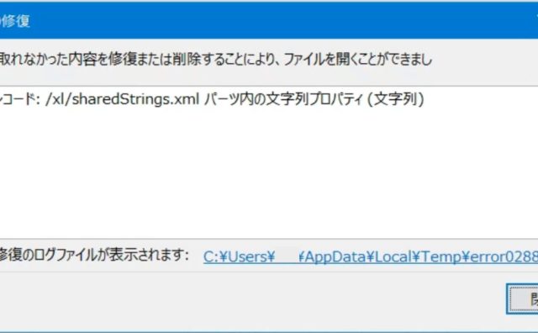Click the 修復 title in the dialog title bar
The height and width of the screenshot is (333, 538).
point(15,21)
